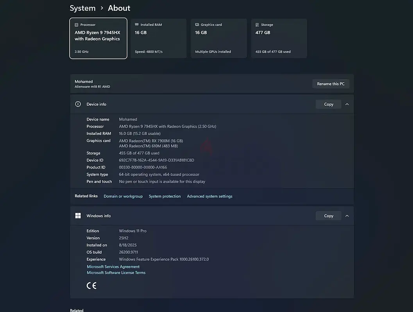Select the Installed RAM summary card

(x=159, y=38)
